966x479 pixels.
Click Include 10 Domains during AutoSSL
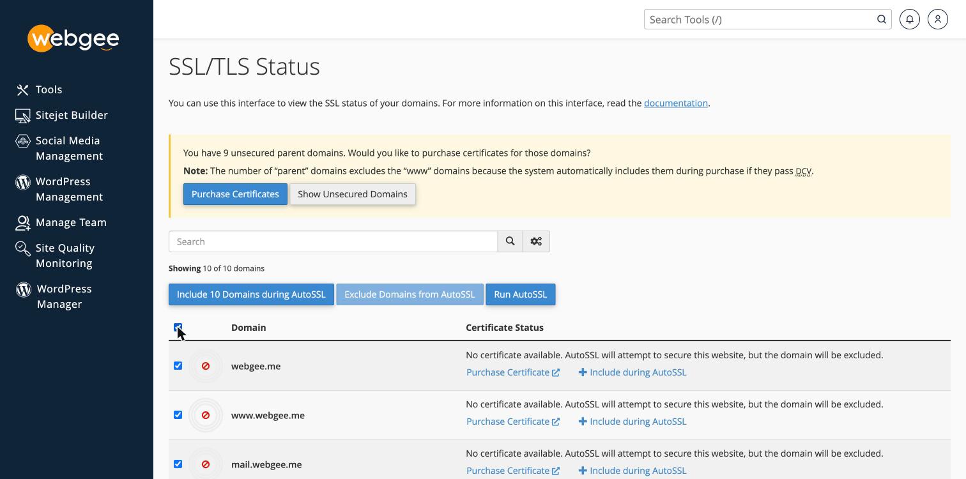[x=251, y=294]
